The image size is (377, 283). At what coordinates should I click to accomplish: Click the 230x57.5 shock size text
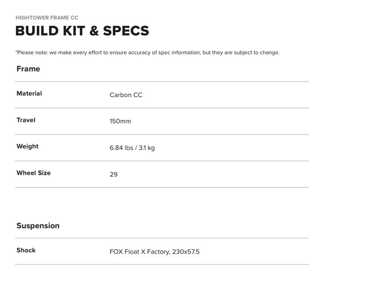tap(186, 252)
